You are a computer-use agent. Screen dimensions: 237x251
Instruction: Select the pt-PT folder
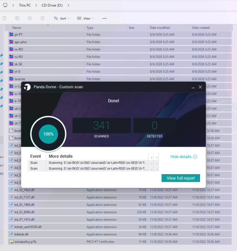(x=120, y=35)
